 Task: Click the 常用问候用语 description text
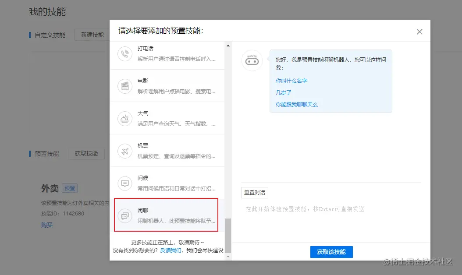click(177, 188)
